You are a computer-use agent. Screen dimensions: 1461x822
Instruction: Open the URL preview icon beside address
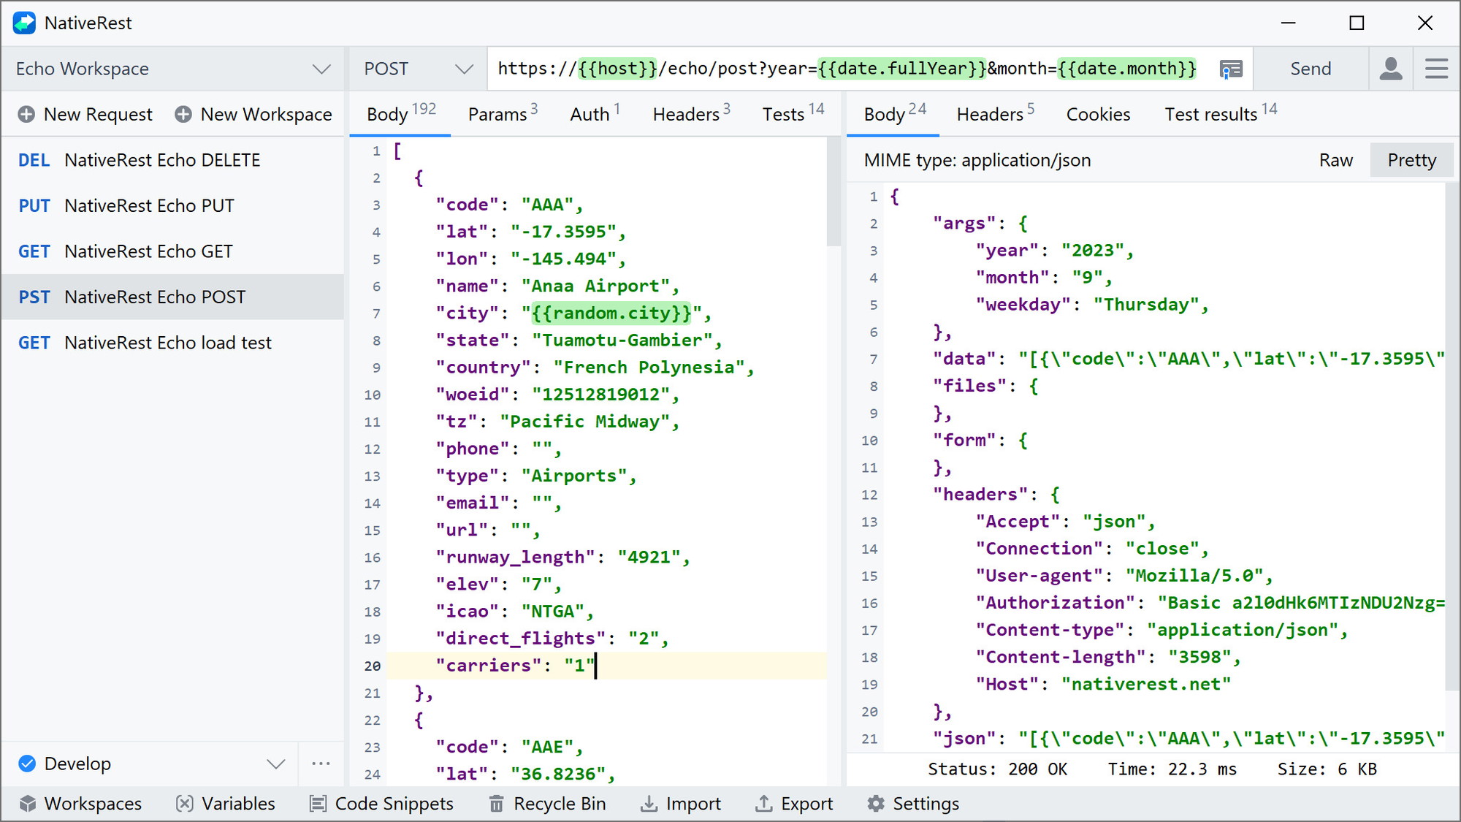(x=1231, y=69)
